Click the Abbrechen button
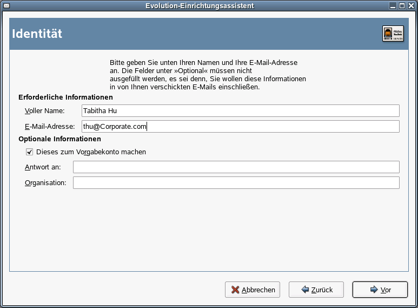This screenshot has width=418, height=308. pos(253,290)
